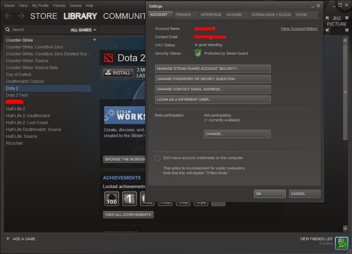This screenshot has height=254, width=352.
Task: Install Dota 2
Action: coord(118,73)
